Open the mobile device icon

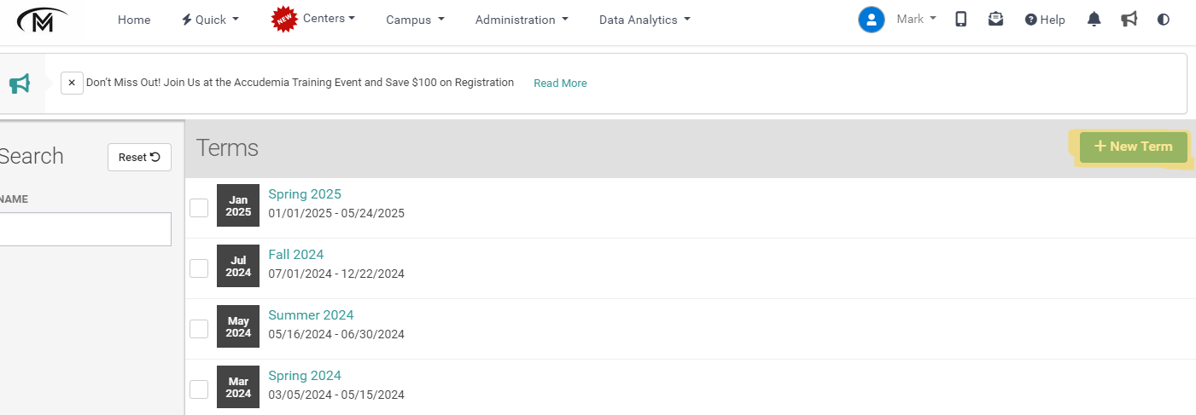(x=961, y=19)
